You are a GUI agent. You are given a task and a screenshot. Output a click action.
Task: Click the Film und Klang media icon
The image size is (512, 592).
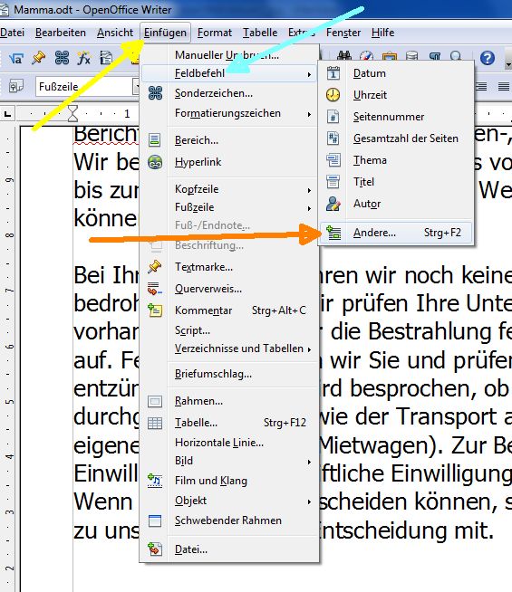pos(155,481)
